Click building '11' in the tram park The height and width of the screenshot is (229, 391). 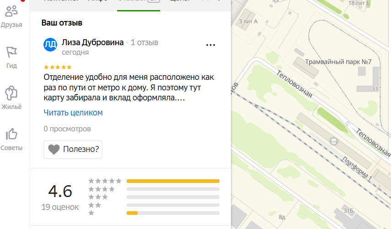point(375,89)
